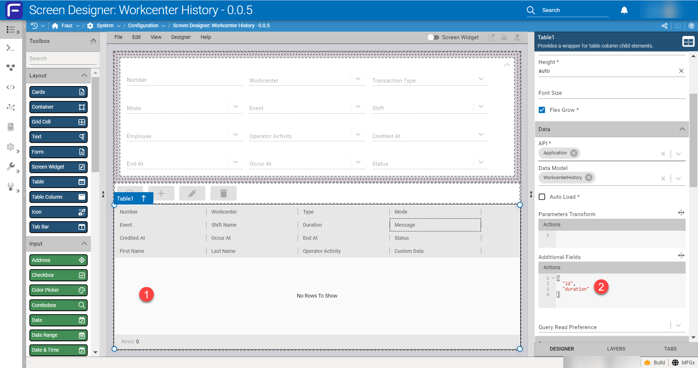Select the Message table column header
Image resolution: width=698 pixels, height=368 pixels.
[x=435, y=225]
